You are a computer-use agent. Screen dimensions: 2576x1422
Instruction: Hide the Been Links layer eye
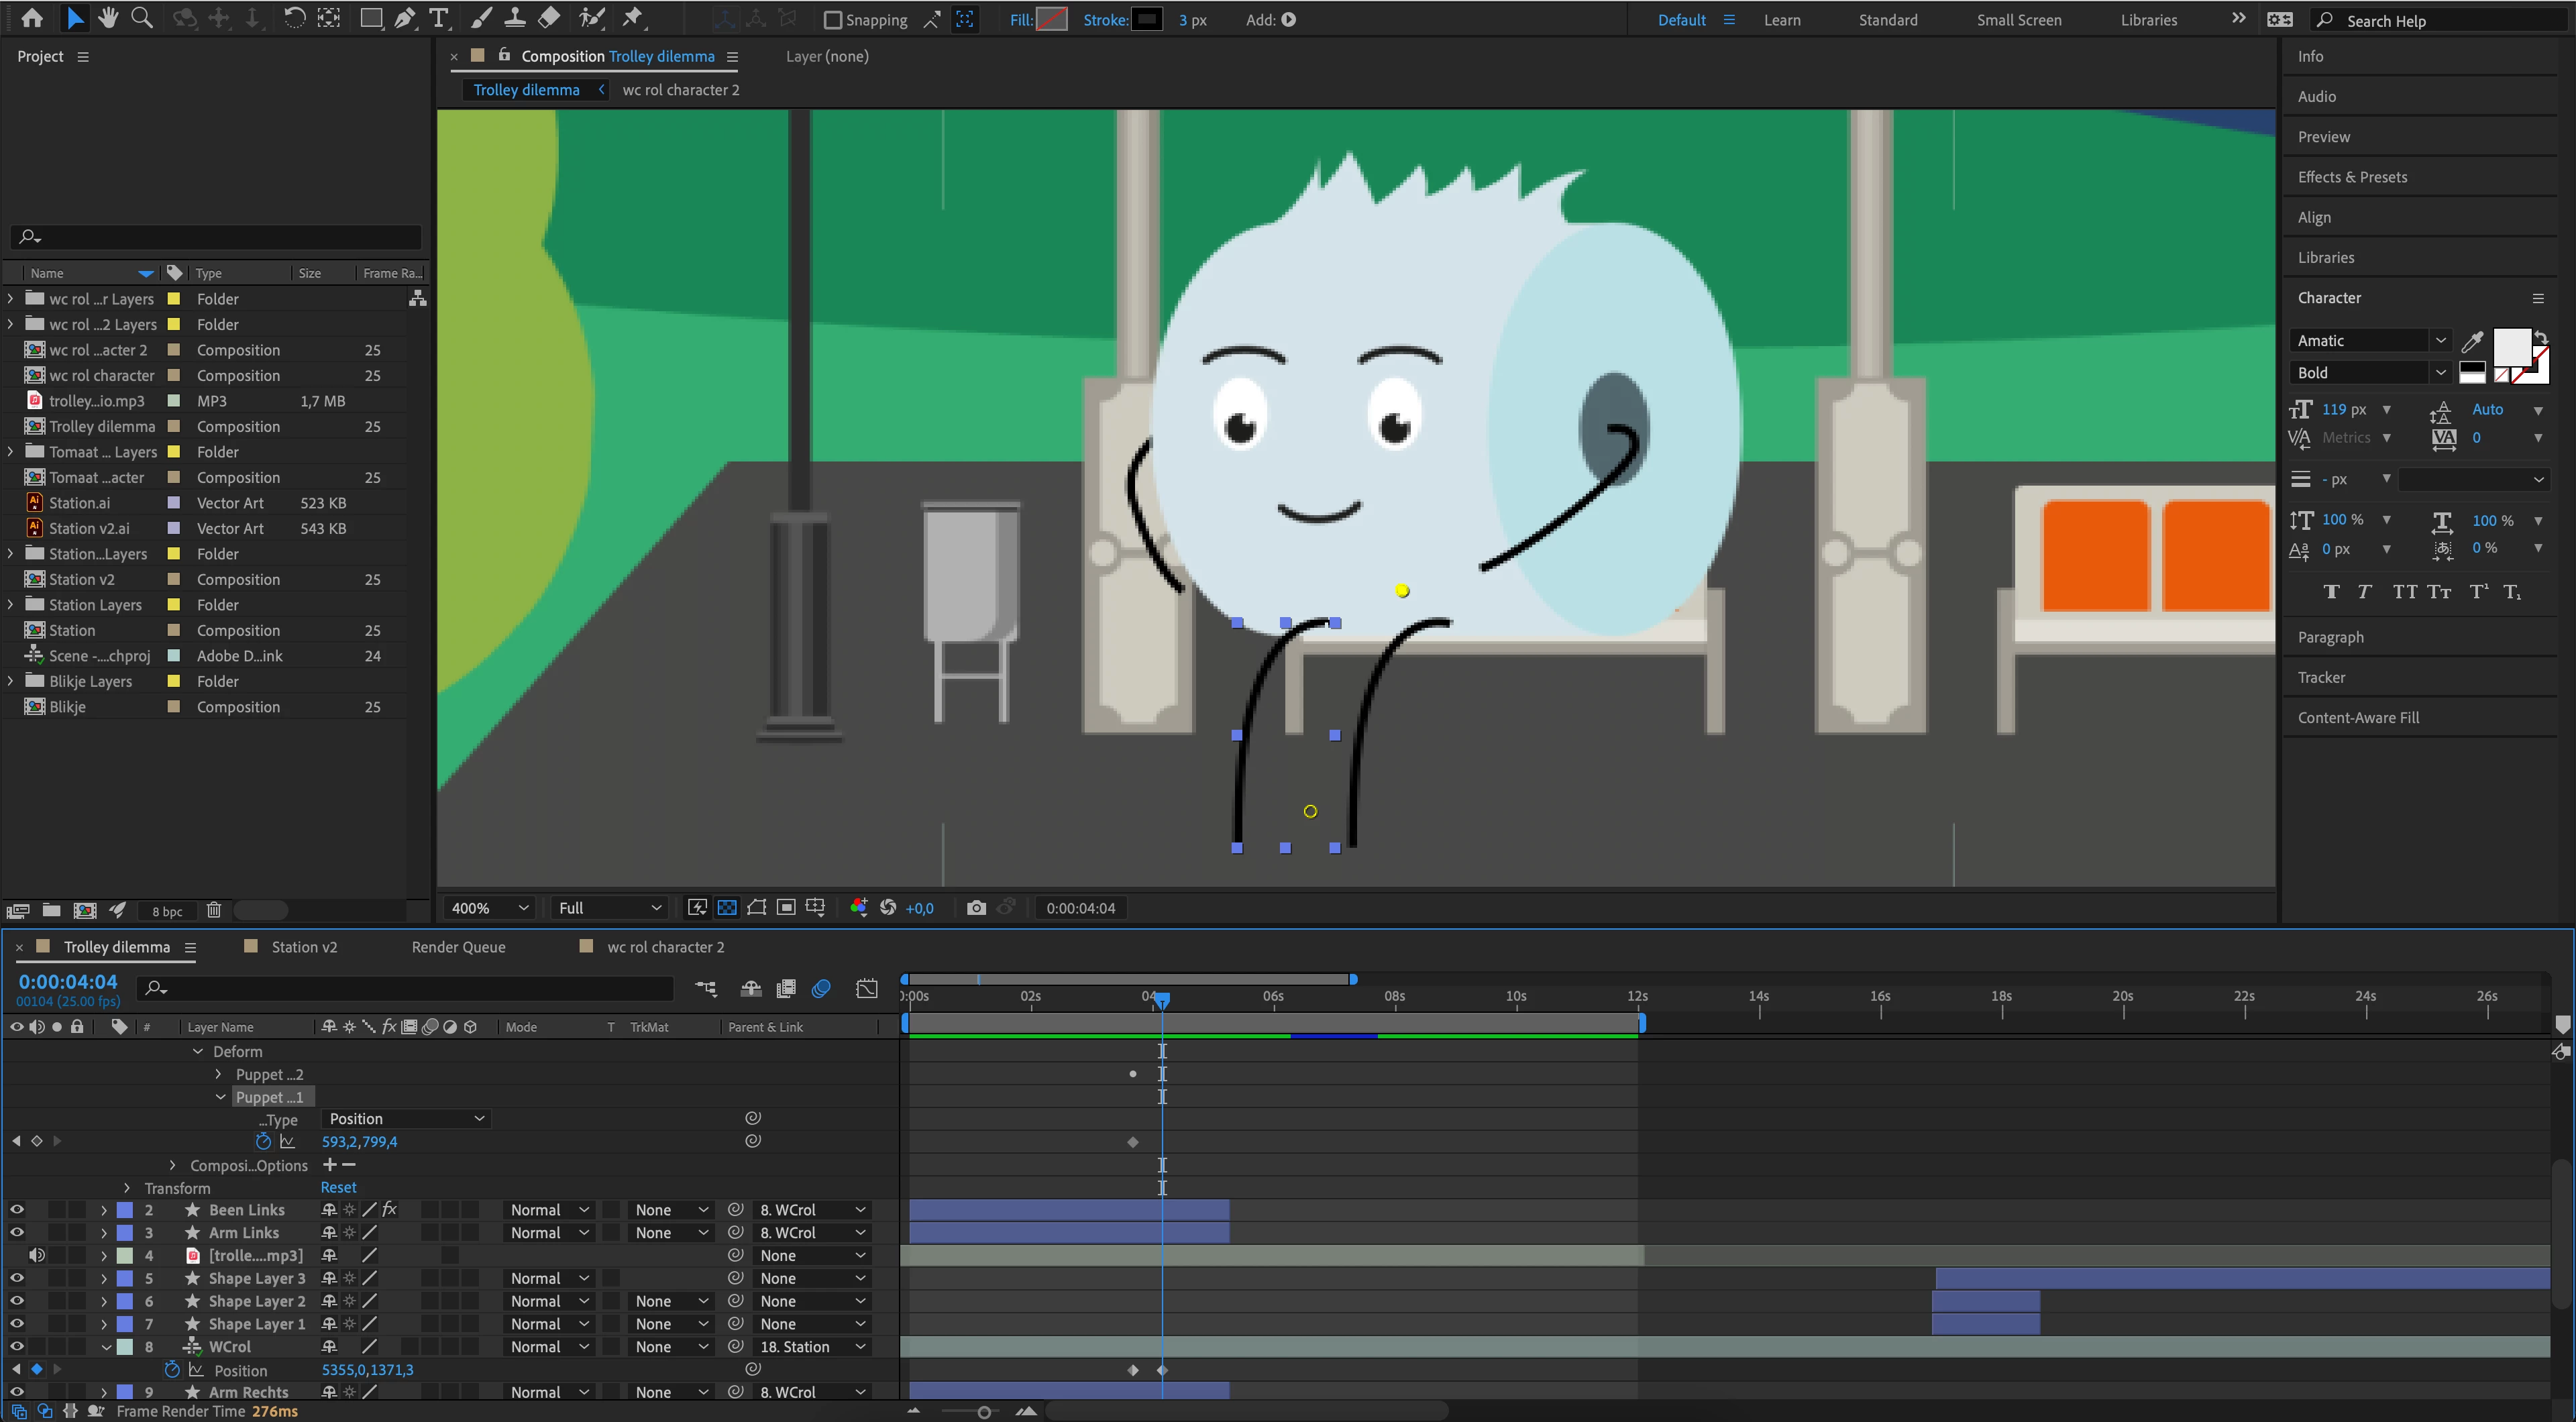[17, 1210]
